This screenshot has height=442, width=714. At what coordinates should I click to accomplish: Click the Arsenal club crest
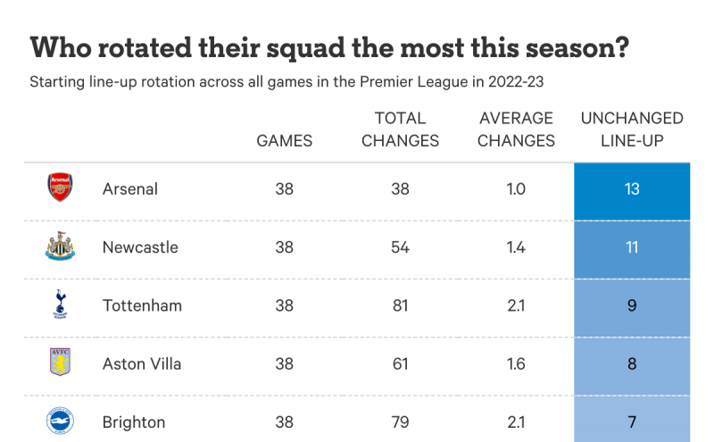click(60, 188)
